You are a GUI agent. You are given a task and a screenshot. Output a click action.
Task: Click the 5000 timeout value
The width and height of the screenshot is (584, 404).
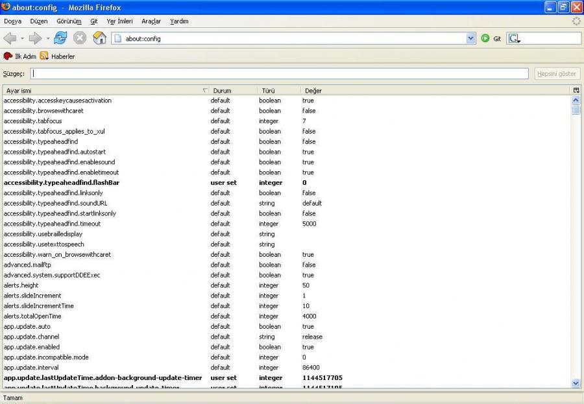coord(309,224)
